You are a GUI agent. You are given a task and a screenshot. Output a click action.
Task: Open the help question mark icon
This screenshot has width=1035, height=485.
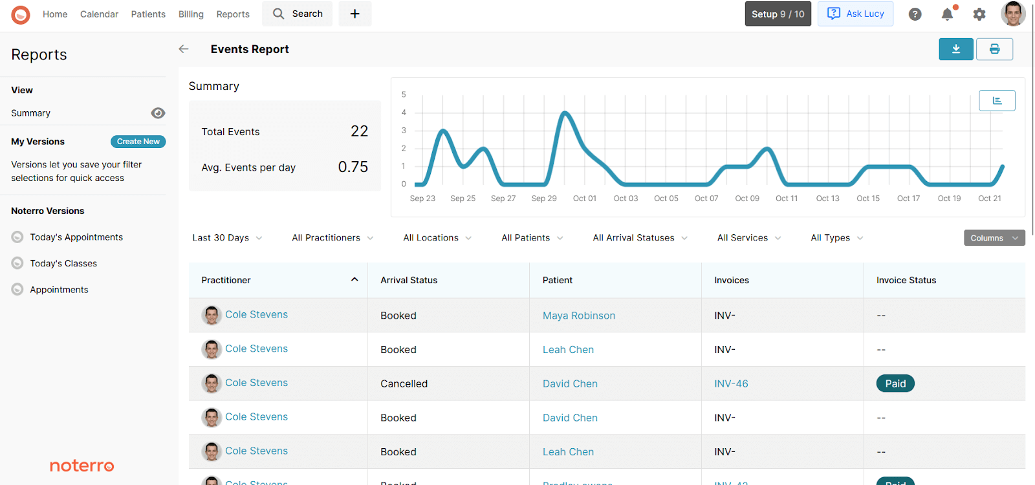pos(915,14)
